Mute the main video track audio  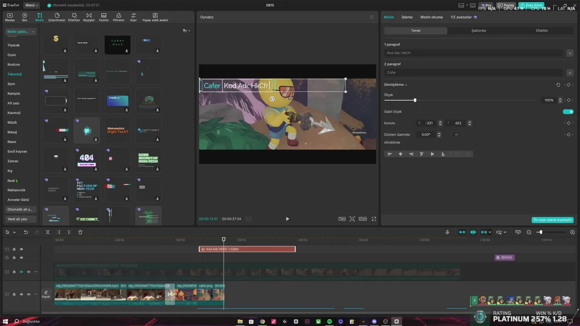point(29,294)
